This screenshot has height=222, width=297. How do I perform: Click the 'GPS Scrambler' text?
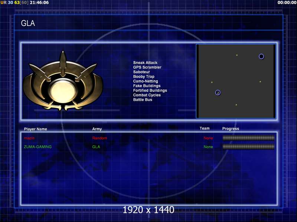point(147,67)
